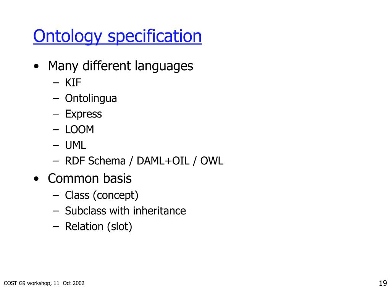Click the bullet dot before Many different languages
This screenshot has height=293, width=391.
[x=36, y=66]
